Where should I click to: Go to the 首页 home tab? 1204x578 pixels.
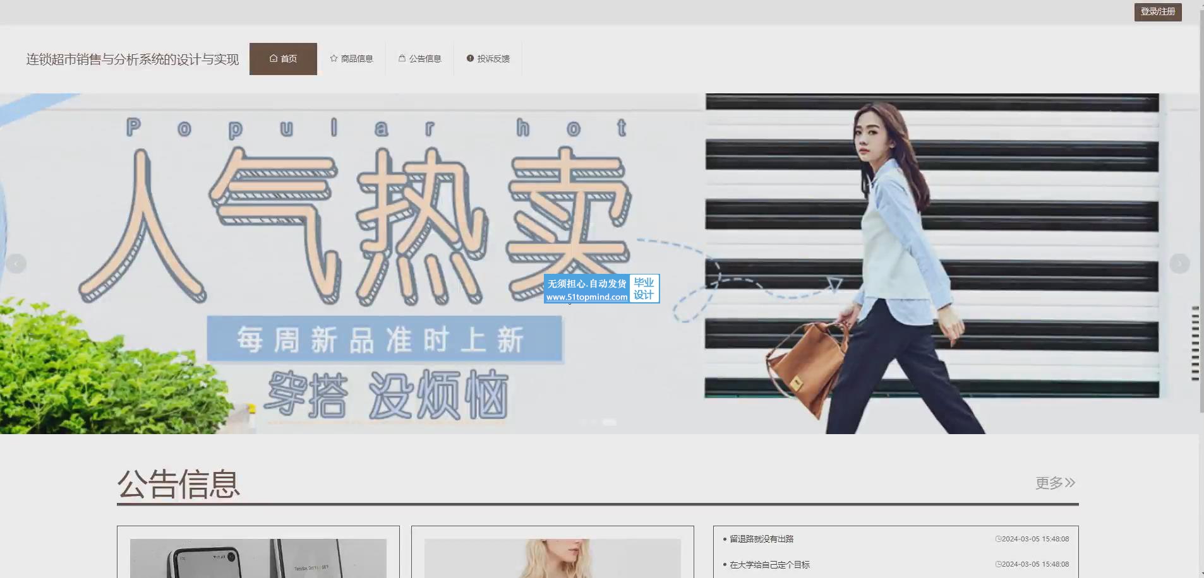tap(283, 59)
